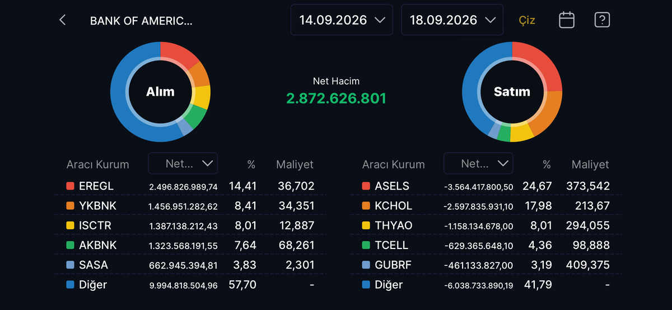Click the TCELL percentage 4,36
672x310 pixels.
coord(540,245)
